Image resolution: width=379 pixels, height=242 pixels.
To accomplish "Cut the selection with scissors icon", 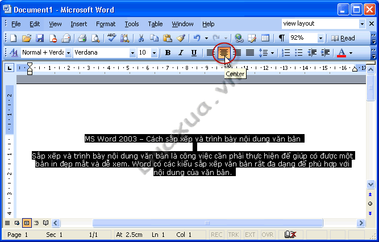I will (141, 38).
